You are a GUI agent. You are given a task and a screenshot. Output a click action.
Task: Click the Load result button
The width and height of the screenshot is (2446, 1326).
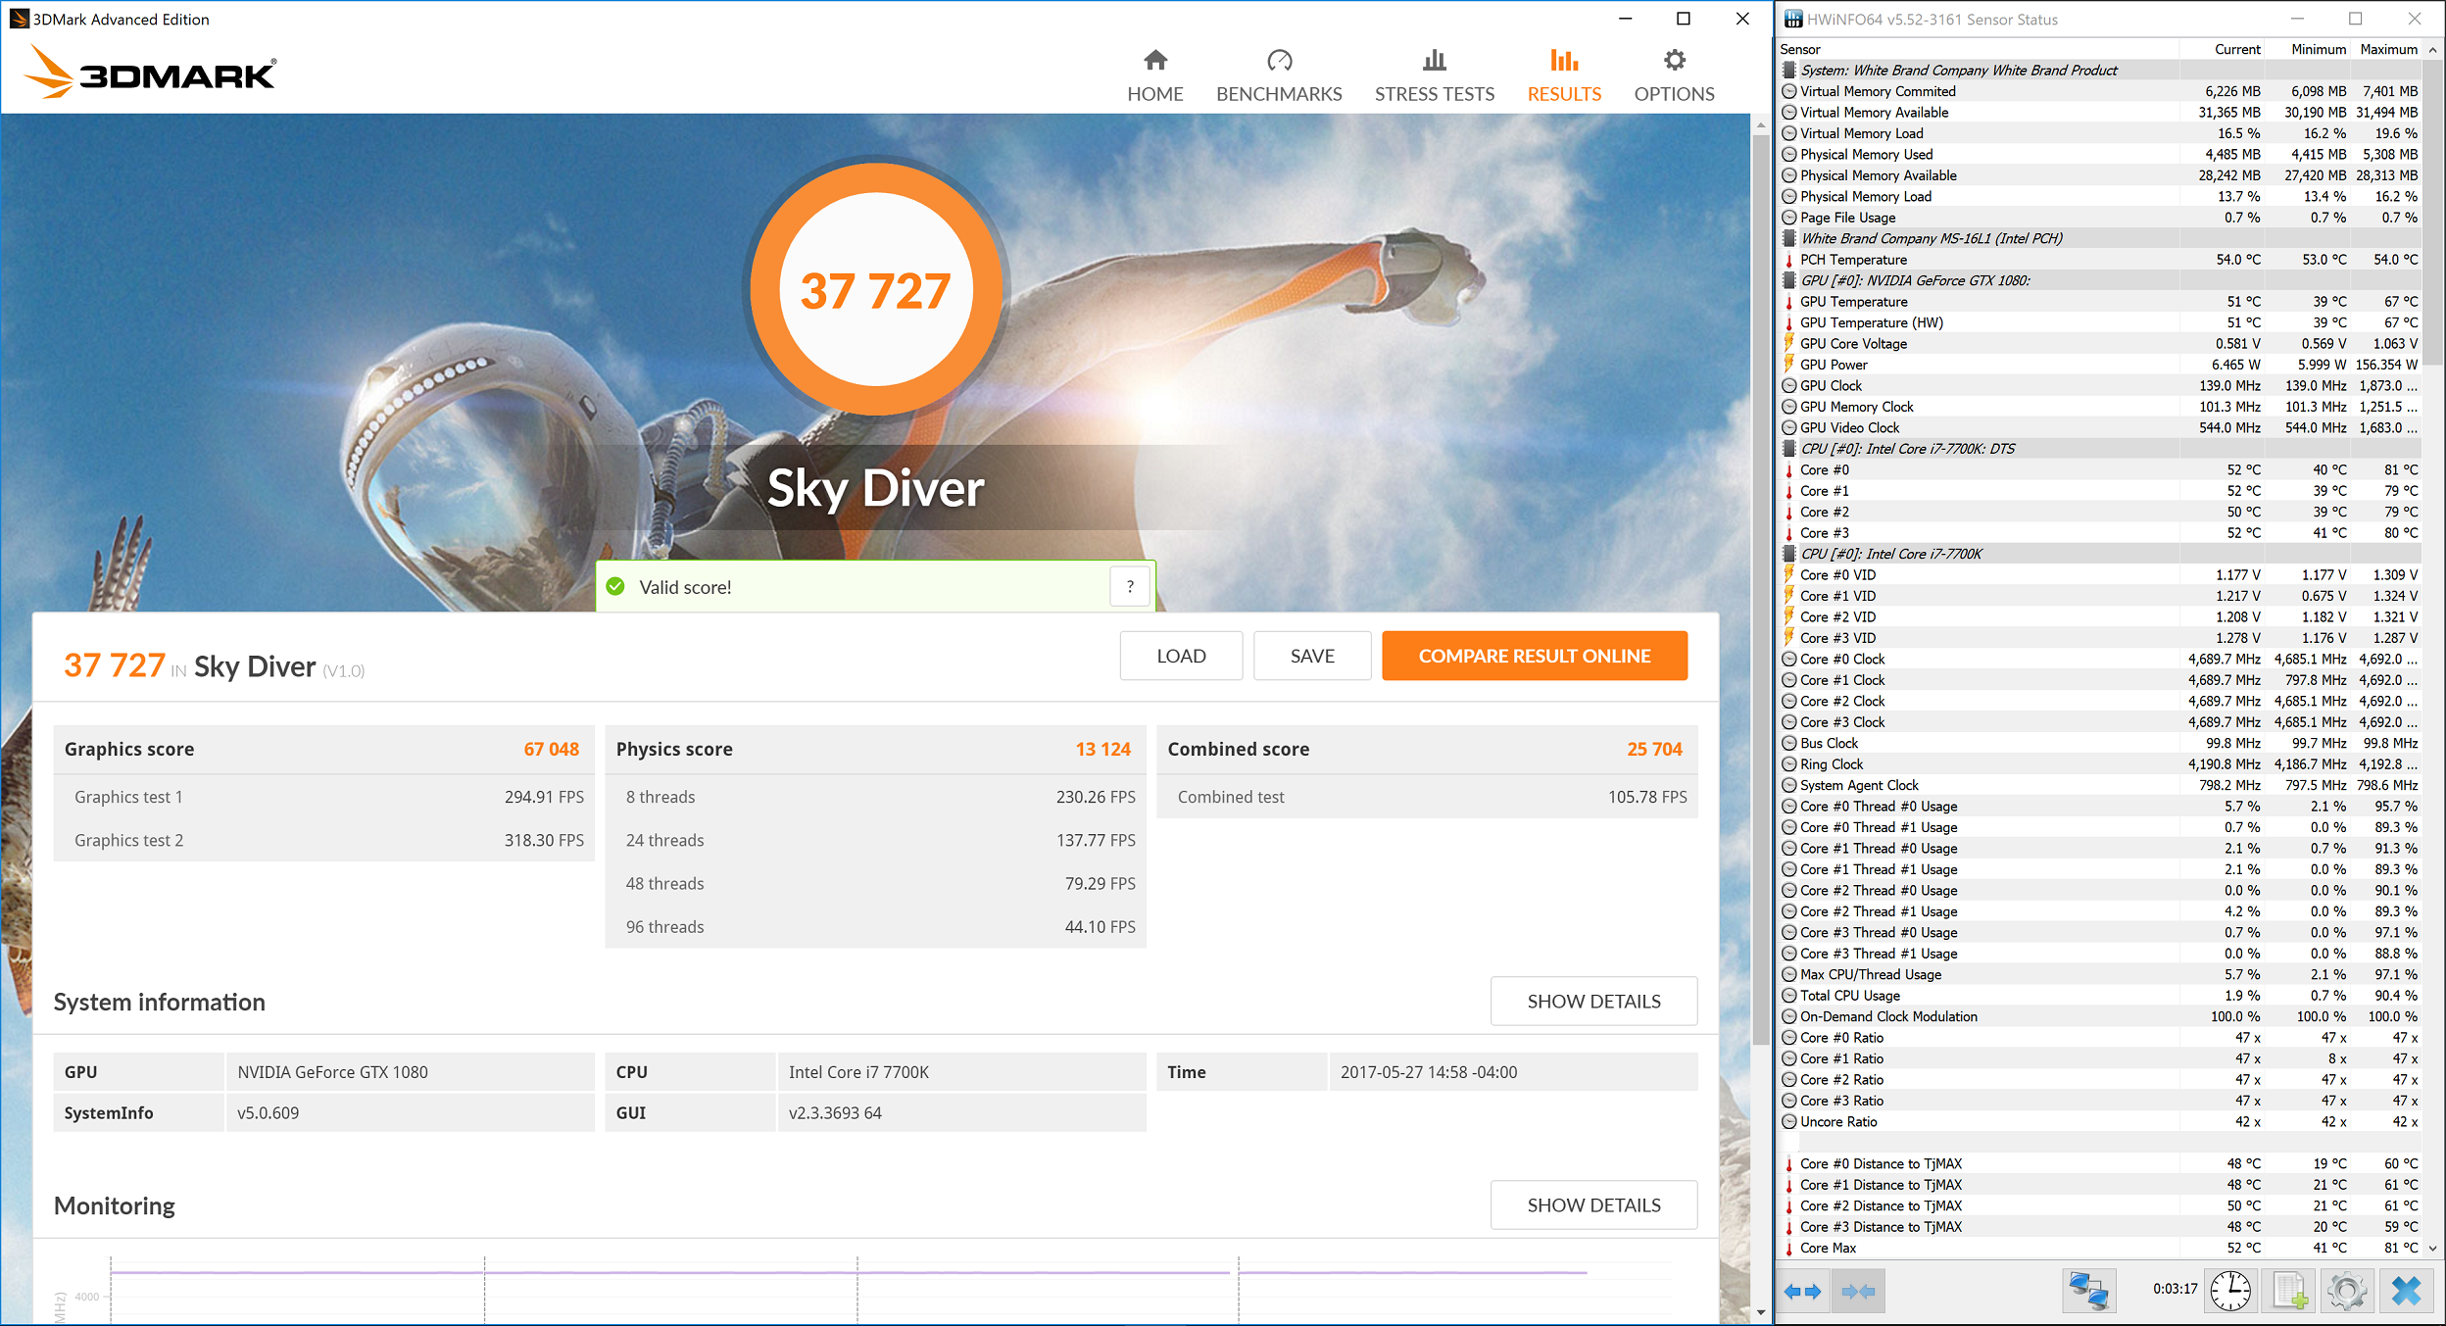pyautogui.click(x=1181, y=656)
